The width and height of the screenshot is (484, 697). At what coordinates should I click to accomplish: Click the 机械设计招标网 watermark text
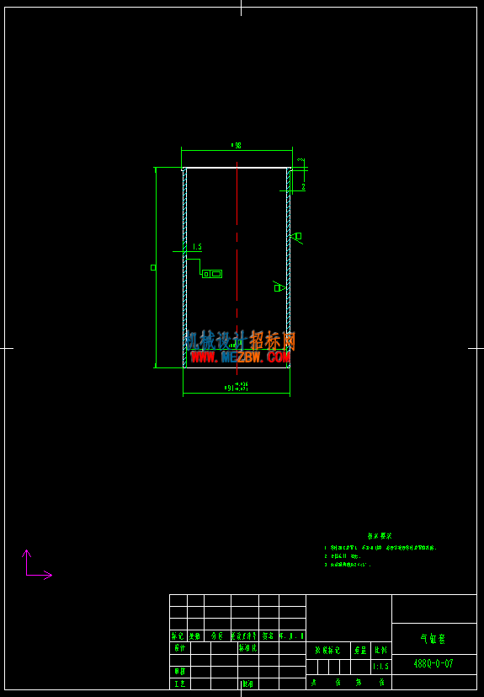(240, 340)
